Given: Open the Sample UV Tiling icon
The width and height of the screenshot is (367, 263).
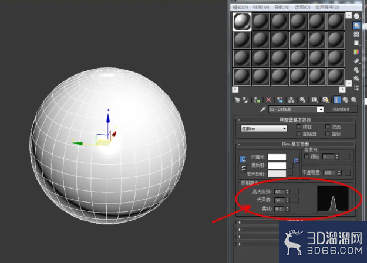Looking at the screenshot, I should (356, 43).
